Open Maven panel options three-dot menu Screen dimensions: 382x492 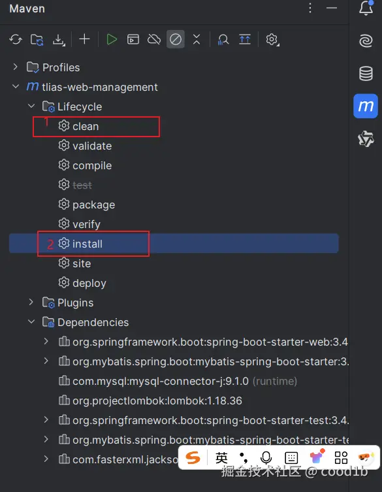310,8
